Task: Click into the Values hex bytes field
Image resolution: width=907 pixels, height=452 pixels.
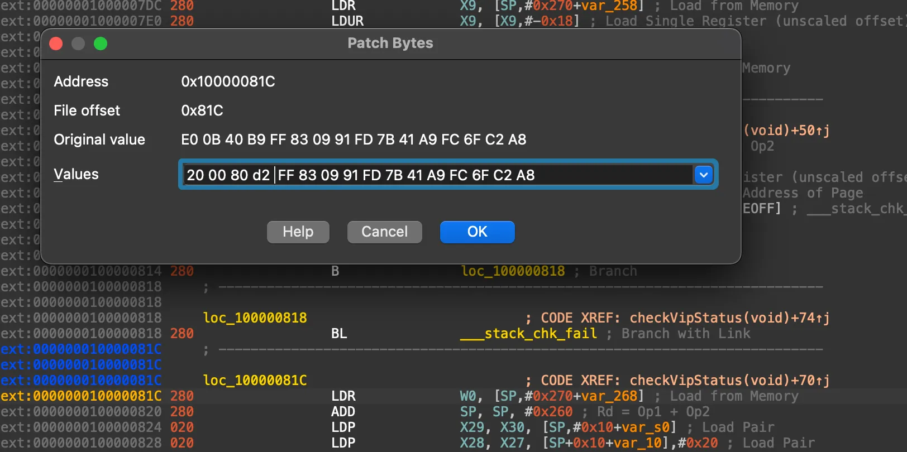Action: coord(436,175)
